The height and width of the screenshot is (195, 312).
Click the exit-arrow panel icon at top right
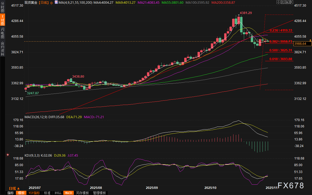click(x=292, y=2)
